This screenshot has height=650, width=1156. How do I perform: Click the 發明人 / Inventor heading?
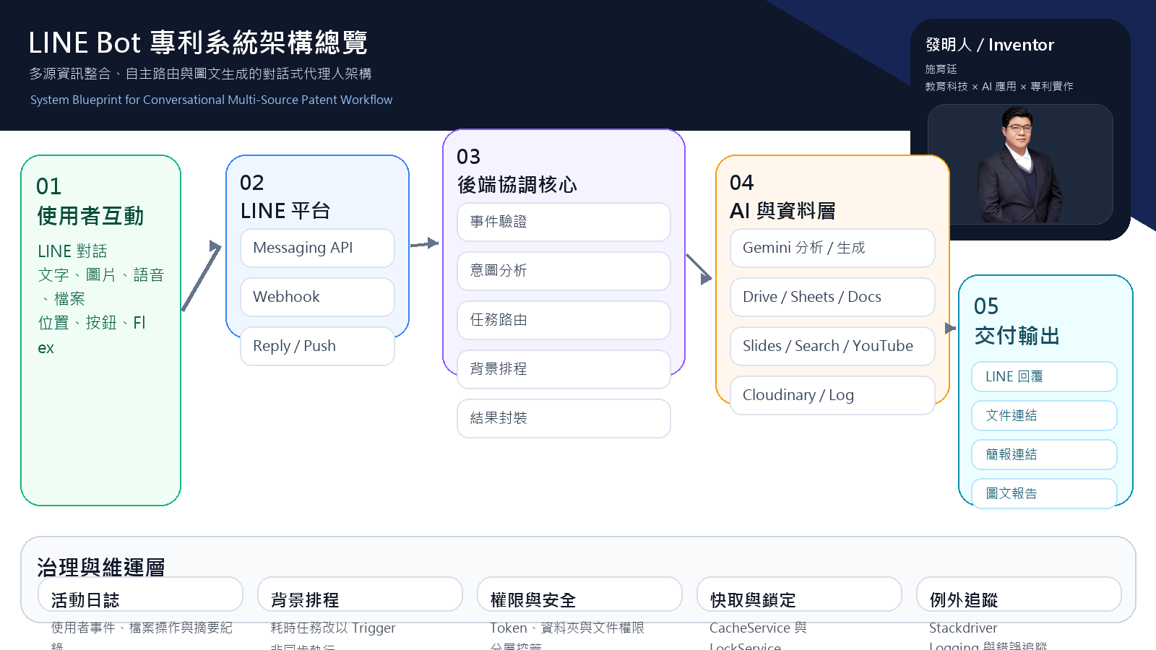tap(990, 45)
